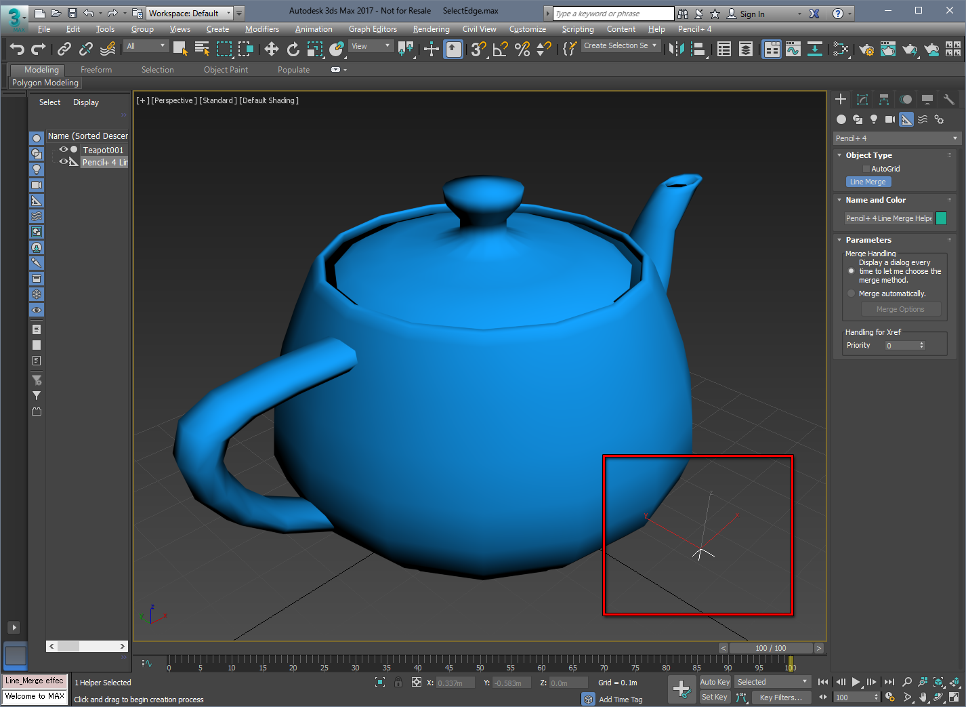
Task: Open the Utilities wrench panel
Action: coord(948,100)
